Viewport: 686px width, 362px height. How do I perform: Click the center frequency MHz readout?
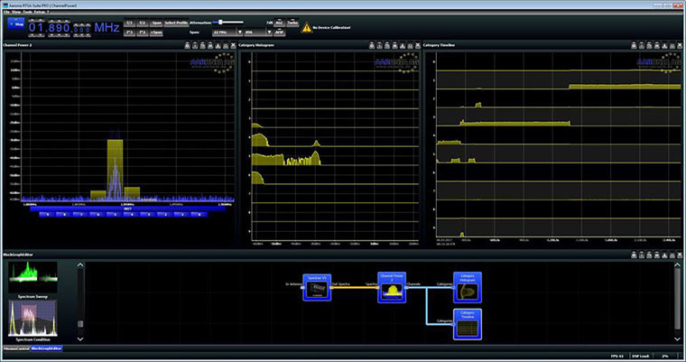pyautogui.click(x=74, y=28)
